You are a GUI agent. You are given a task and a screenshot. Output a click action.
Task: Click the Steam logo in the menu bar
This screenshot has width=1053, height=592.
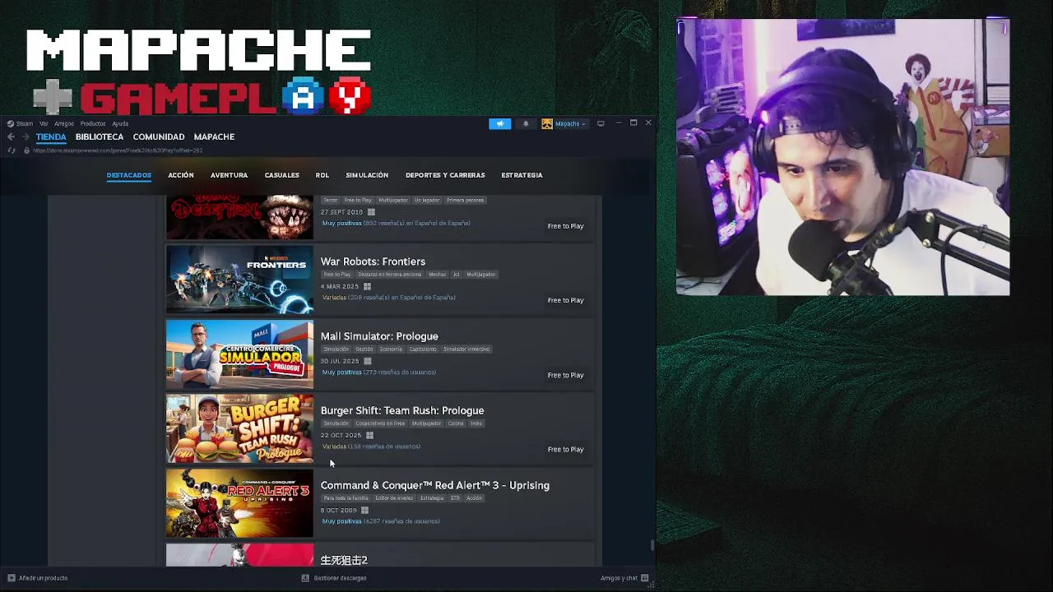[x=11, y=123]
